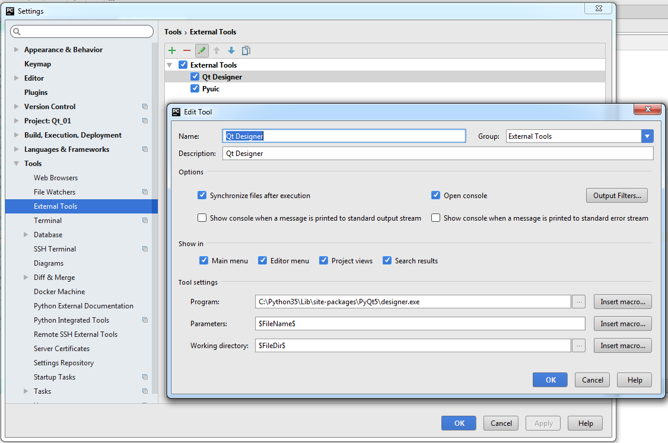Screen dimensions: 668x443
Task: Click Output Filters button
Action: (x=617, y=196)
